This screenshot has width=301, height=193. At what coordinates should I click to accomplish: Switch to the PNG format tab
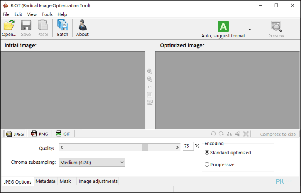40,134
